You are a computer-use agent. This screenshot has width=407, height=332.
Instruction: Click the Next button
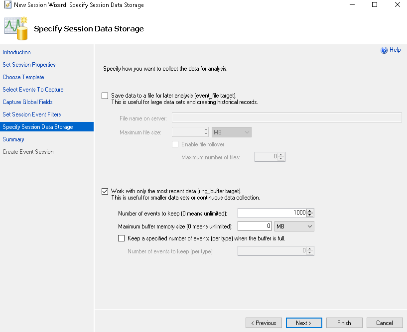[x=303, y=323]
